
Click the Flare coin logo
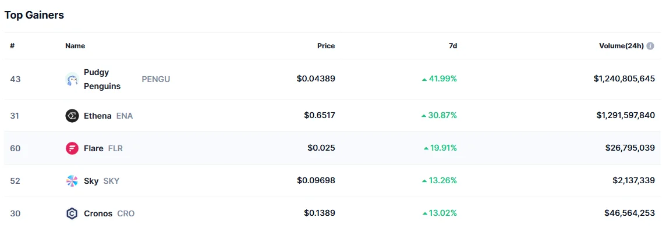72,148
